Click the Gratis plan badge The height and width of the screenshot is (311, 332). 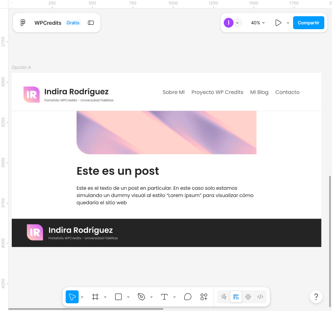[x=73, y=23]
